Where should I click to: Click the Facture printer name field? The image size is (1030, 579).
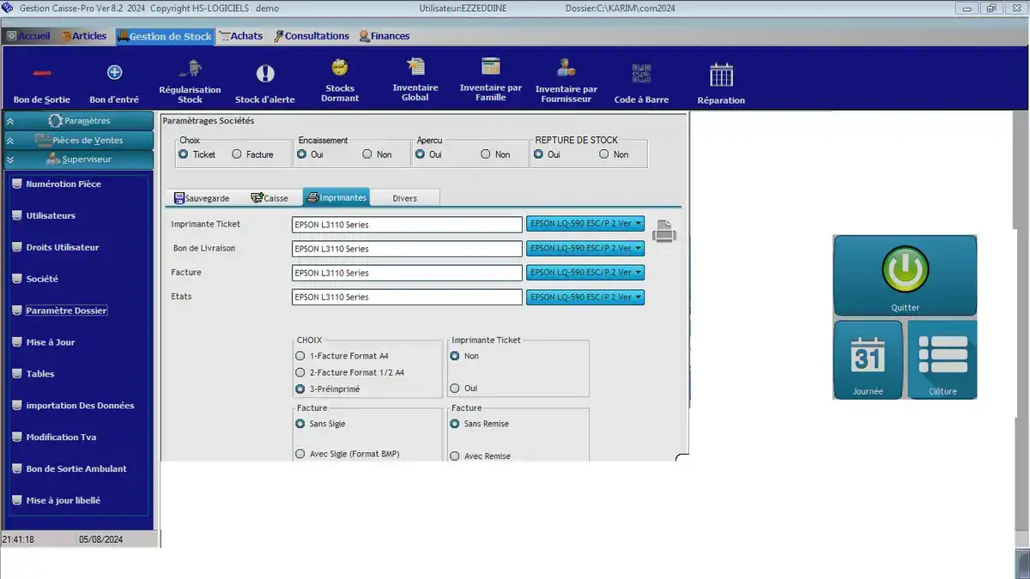click(x=407, y=273)
